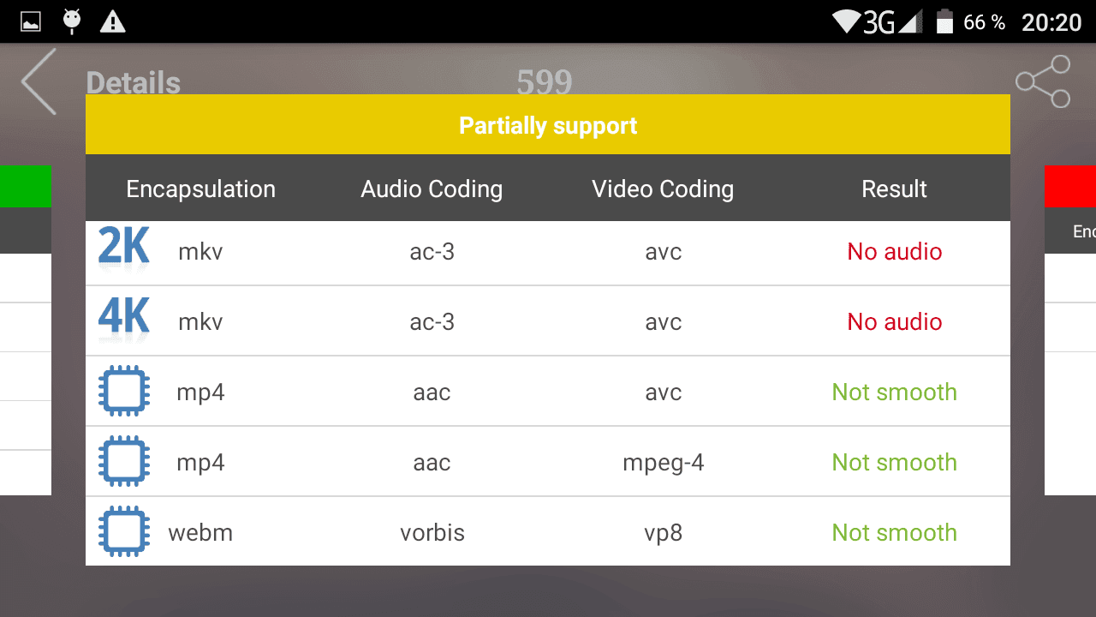Open the warning notification icon

112,21
